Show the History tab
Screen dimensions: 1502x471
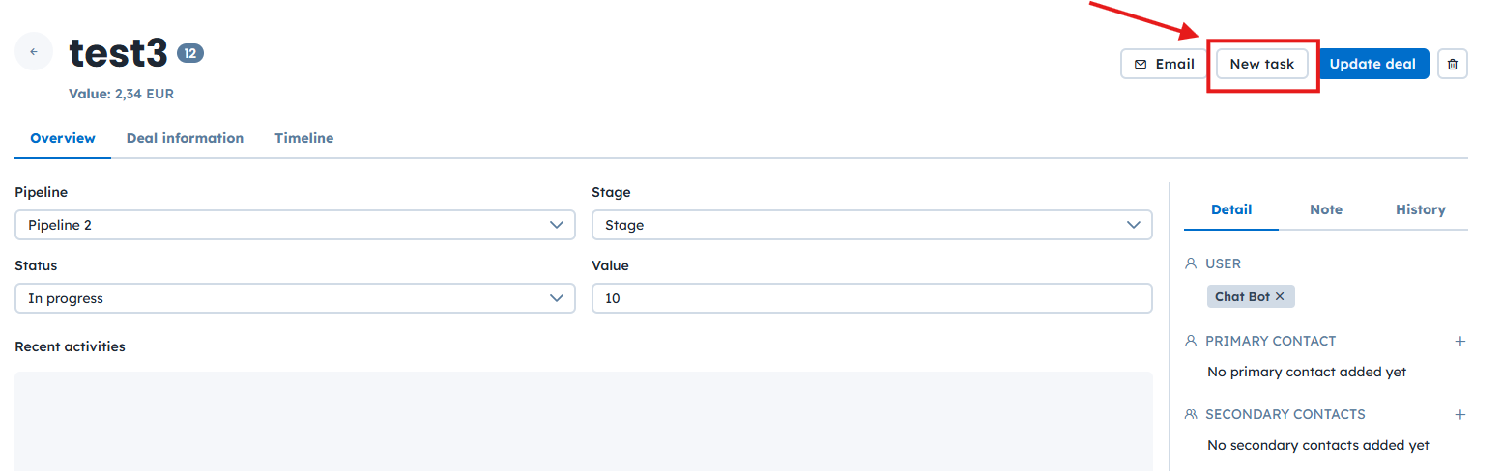click(x=1421, y=209)
